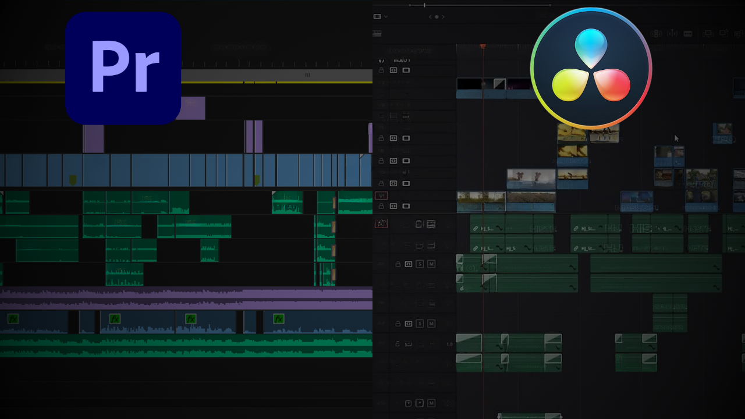Click second fx badge in Premiere audio track
The image size is (745, 419).
tap(115, 318)
